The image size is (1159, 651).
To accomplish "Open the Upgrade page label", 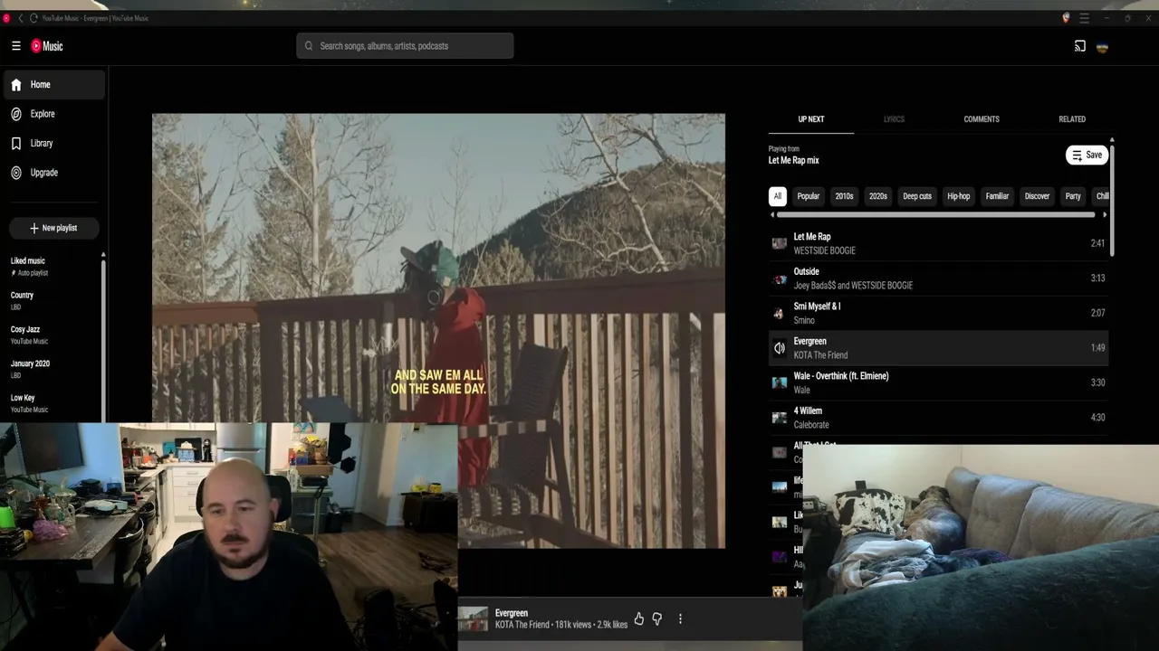I will (43, 173).
